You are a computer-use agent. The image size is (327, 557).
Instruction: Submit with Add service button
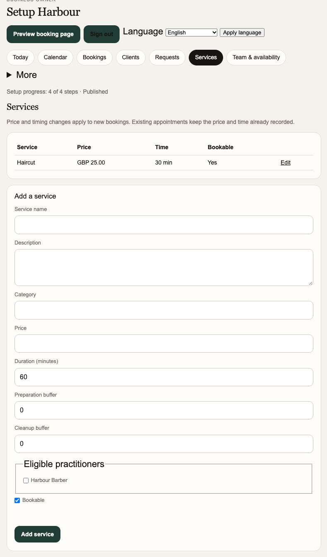[x=37, y=534]
